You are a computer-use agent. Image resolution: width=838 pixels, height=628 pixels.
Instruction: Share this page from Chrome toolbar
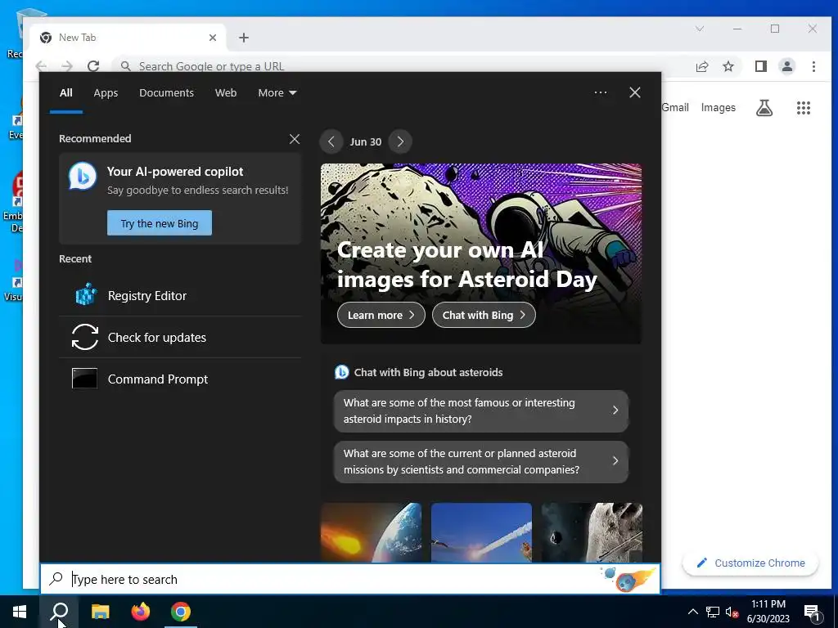702,66
